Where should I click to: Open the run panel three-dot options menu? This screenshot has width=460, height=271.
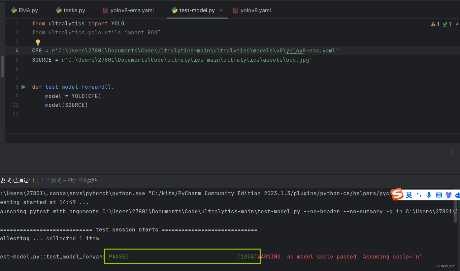point(452,152)
